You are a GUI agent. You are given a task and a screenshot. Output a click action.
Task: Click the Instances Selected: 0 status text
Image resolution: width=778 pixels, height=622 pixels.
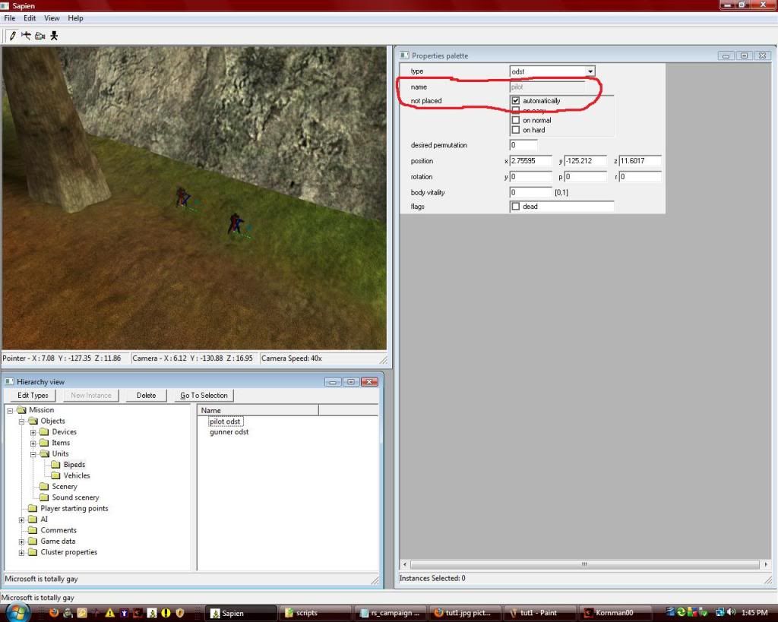click(x=432, y=579)
